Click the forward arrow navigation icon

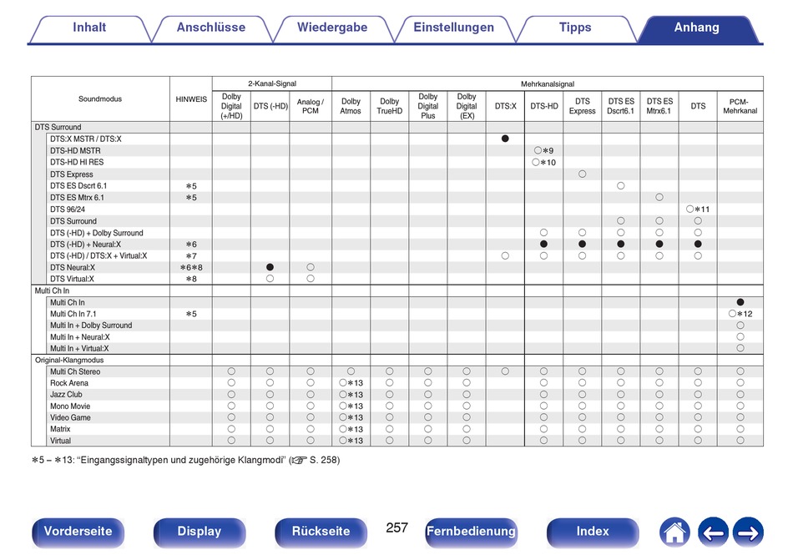(x=748, y=532)
